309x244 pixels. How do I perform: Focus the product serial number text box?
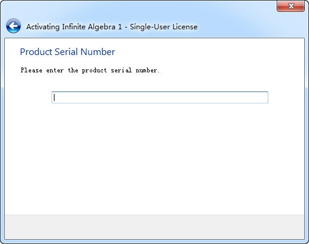160,97
